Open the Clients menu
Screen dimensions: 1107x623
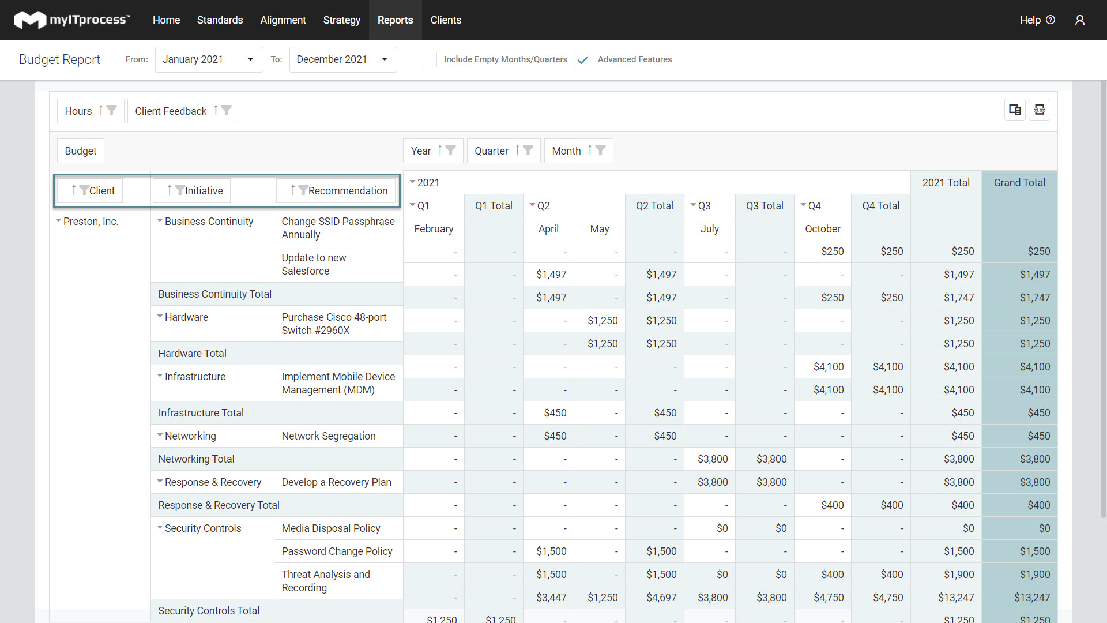(446, 20)
